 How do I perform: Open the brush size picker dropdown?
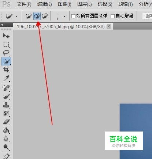[64, 16]
